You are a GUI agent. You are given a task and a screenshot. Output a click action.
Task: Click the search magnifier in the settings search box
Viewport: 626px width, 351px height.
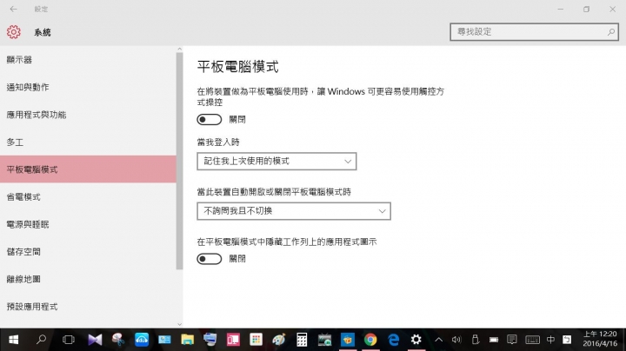pyautogui.click(x=611, y=32)
